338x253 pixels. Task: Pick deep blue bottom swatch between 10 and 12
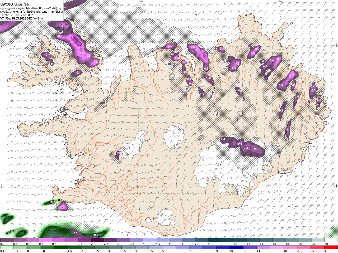pos(237,247)
